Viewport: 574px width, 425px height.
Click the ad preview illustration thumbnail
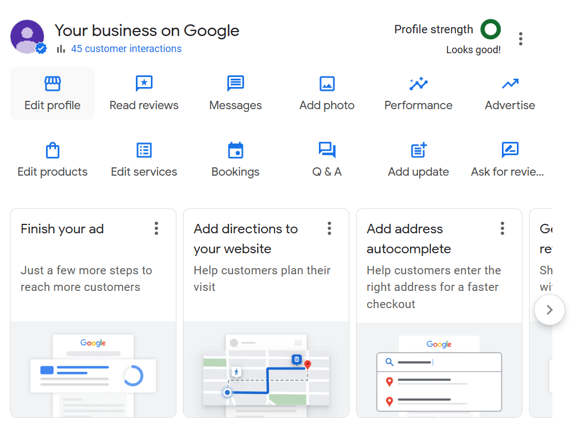click(93, 370)
